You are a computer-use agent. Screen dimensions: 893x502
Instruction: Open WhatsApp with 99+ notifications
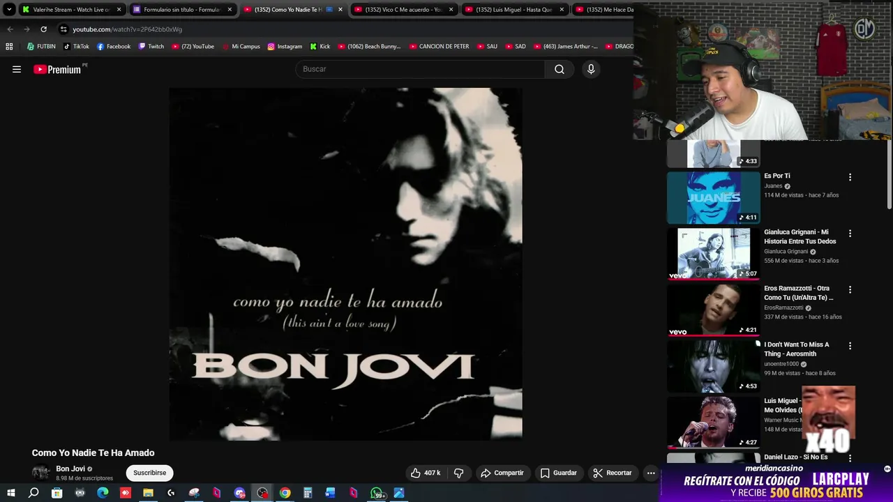pos(377,493)
